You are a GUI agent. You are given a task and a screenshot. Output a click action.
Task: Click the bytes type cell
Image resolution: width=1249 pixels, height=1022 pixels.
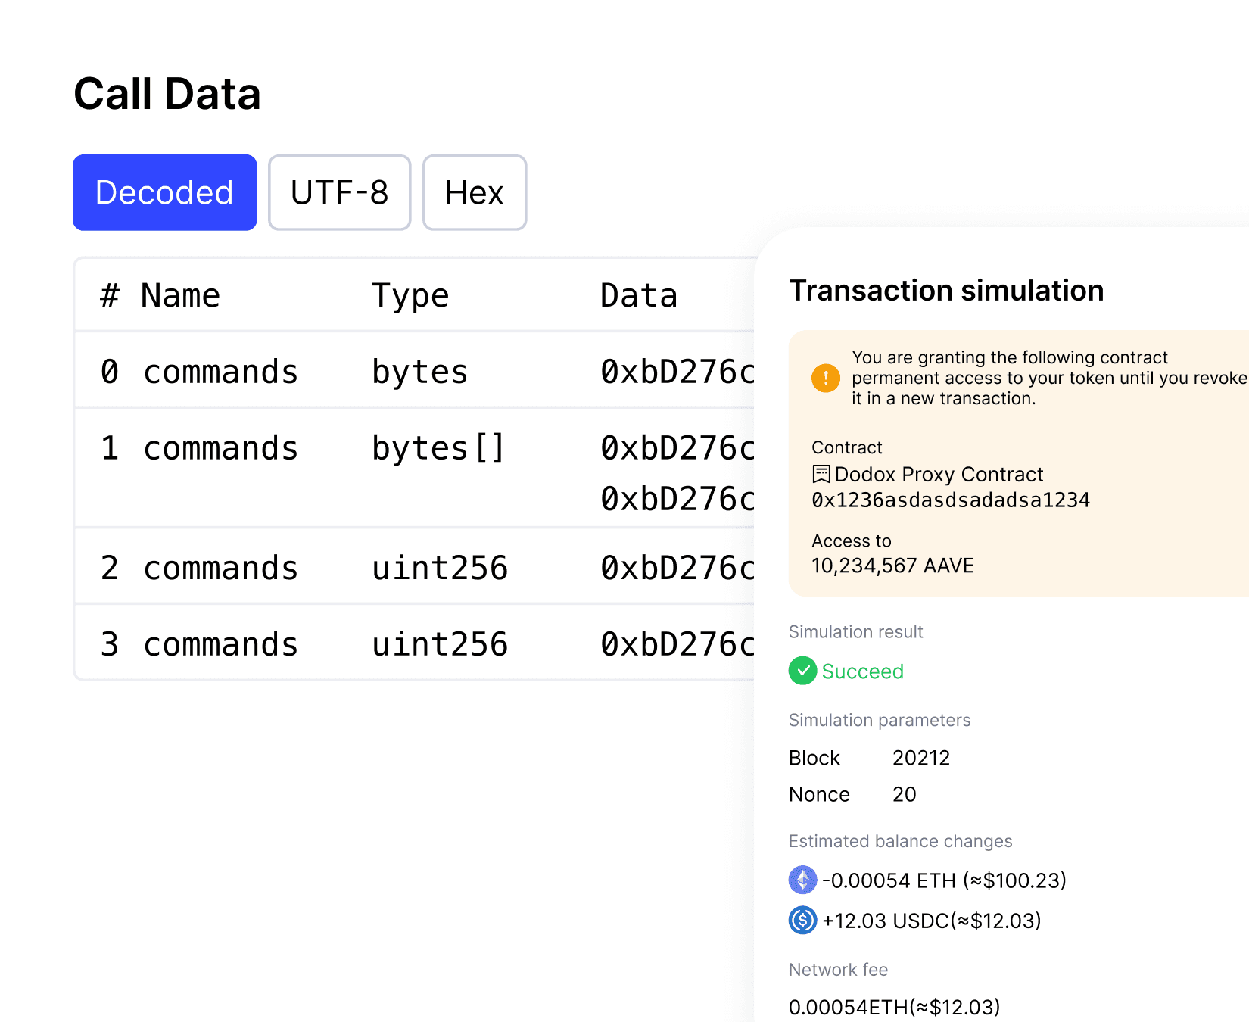point(420,372)
